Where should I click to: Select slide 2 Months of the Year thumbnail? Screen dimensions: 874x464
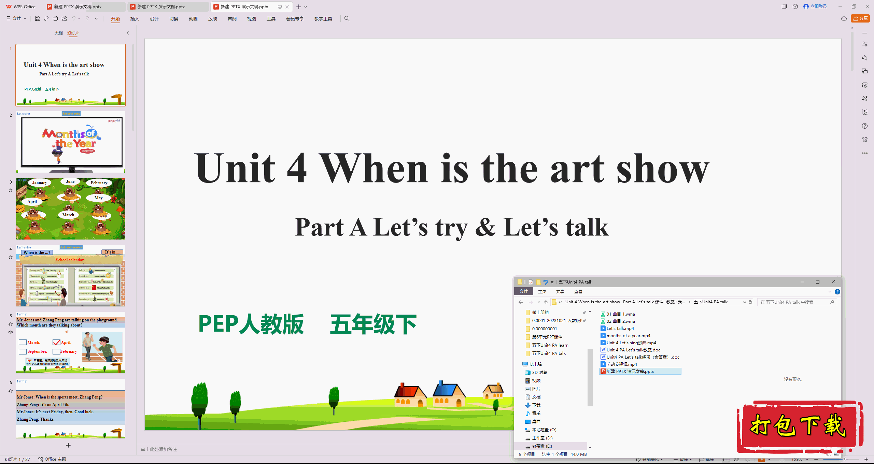click(x=71, y=142)
